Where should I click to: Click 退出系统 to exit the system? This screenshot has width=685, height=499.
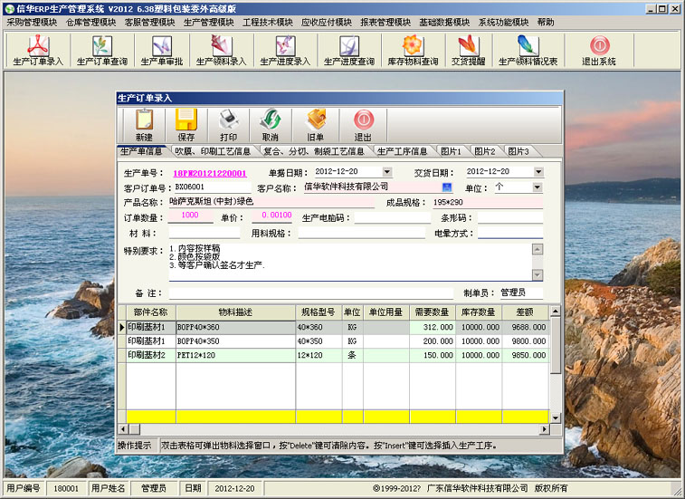598,51
